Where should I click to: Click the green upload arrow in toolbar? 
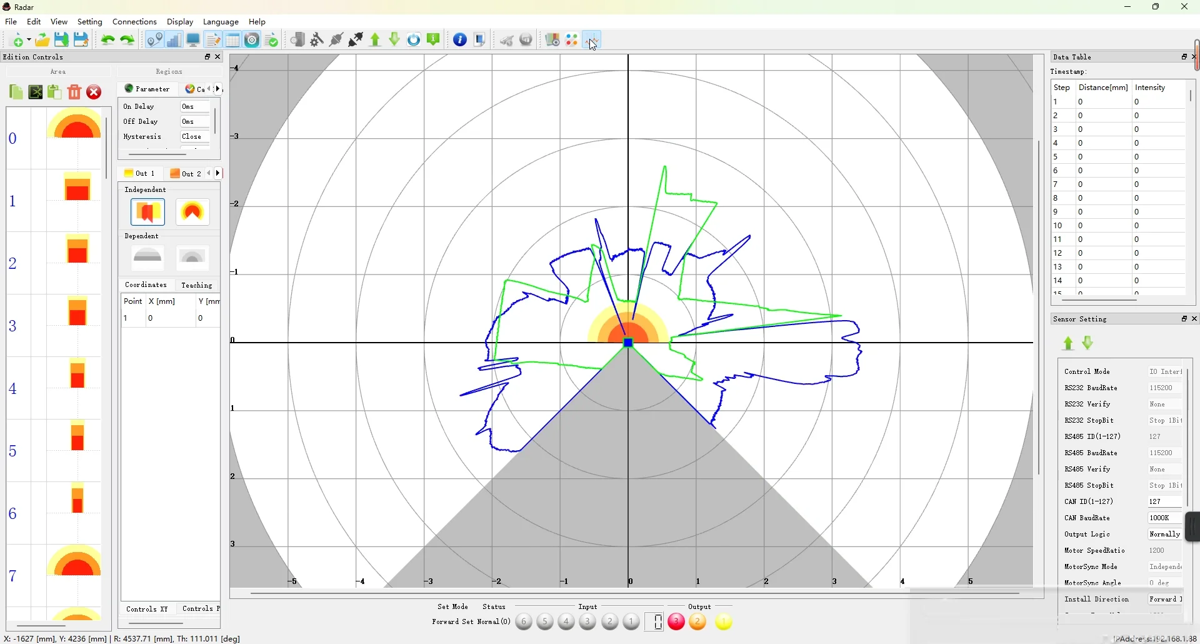click(375, 40)
